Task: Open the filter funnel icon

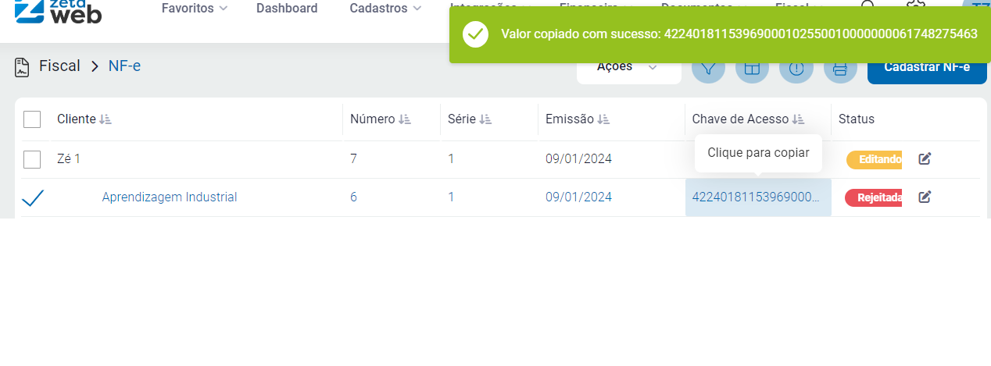Action: click(x=708, y=67)
